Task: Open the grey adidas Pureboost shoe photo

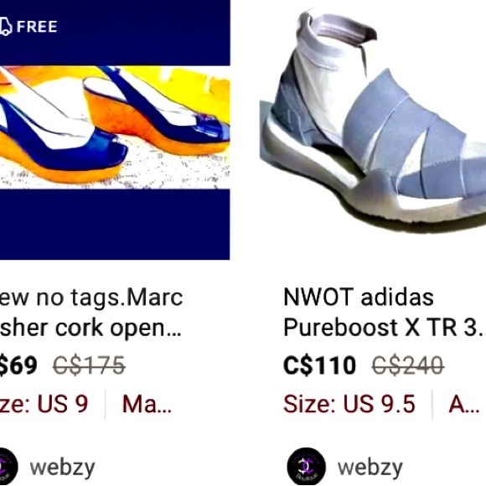Action: [x=373, y=119]
